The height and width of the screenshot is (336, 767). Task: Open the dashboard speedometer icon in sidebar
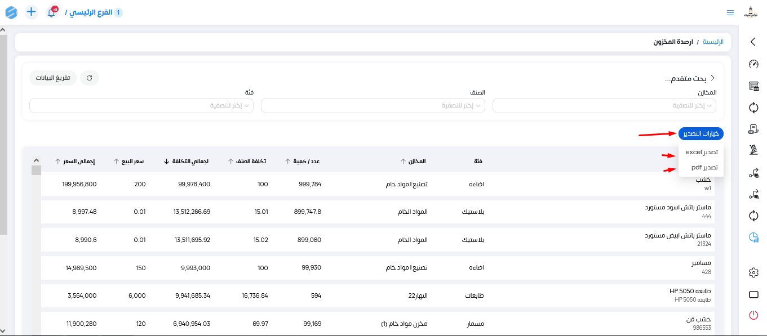point(753,64)
